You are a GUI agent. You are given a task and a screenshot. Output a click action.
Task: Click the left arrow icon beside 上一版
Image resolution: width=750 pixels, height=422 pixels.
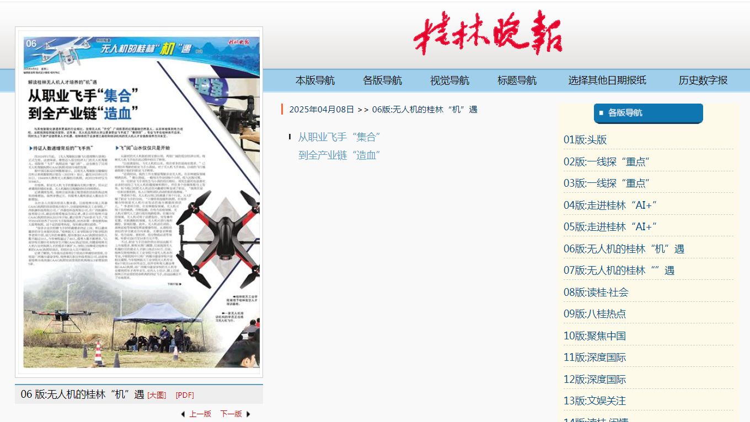183,414
